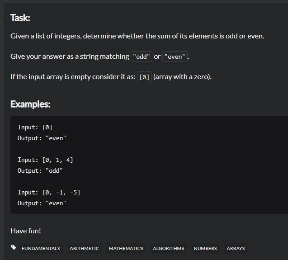Click the [0] inline code snippet
This screenshot has width=288, height=260.
click(x=144, y=77)
